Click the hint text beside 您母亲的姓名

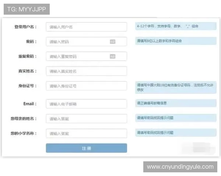coord(155,118)
